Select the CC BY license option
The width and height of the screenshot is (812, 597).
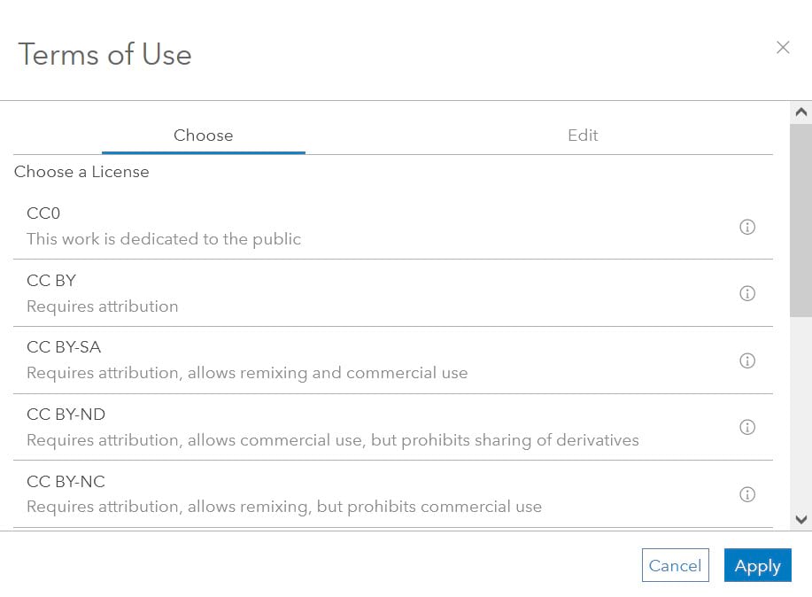point(393,293)
